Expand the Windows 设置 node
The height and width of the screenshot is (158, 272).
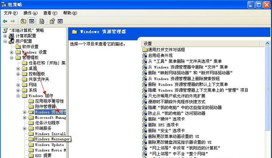pyautogui.click(x=12, y=52)
